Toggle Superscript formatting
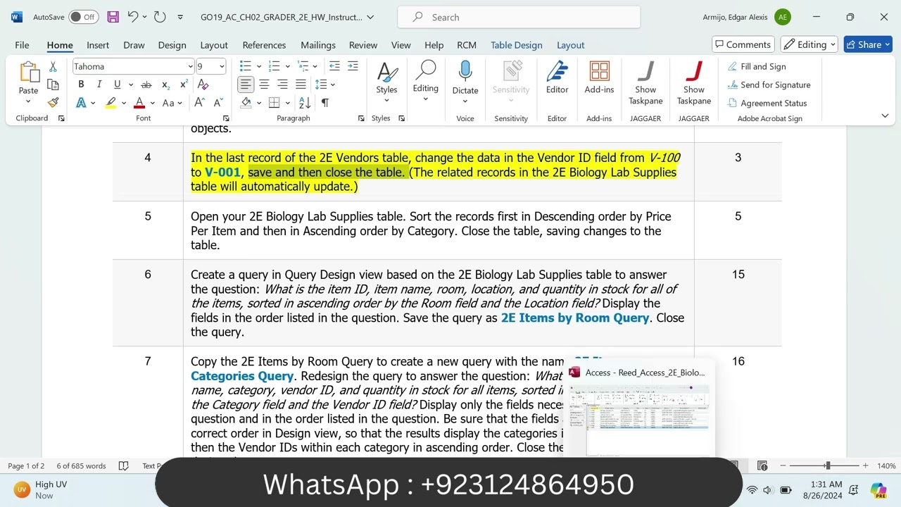 pos(184,84)
